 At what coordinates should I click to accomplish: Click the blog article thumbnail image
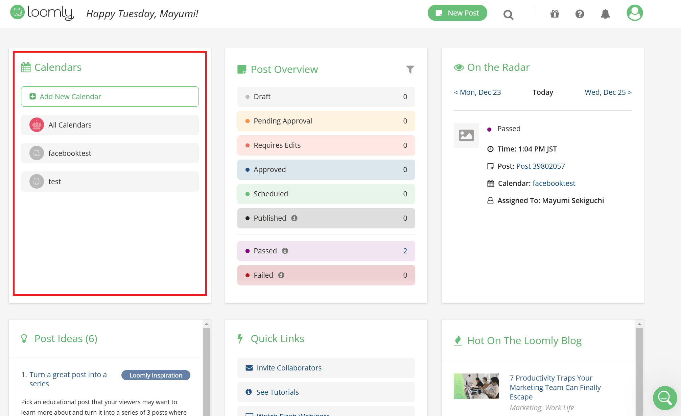tap(476, 386)
